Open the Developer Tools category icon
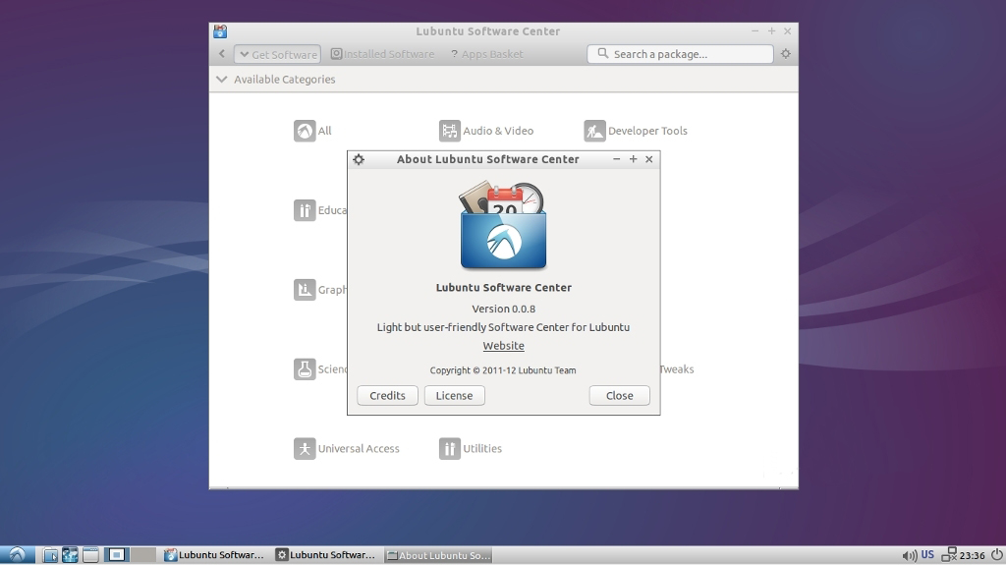Image resolution: width=1006 pixels, height=565 pixels. point(594,131)
